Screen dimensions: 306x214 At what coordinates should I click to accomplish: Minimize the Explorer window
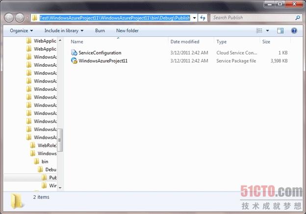pyautogui.click(x=270, y=4)
